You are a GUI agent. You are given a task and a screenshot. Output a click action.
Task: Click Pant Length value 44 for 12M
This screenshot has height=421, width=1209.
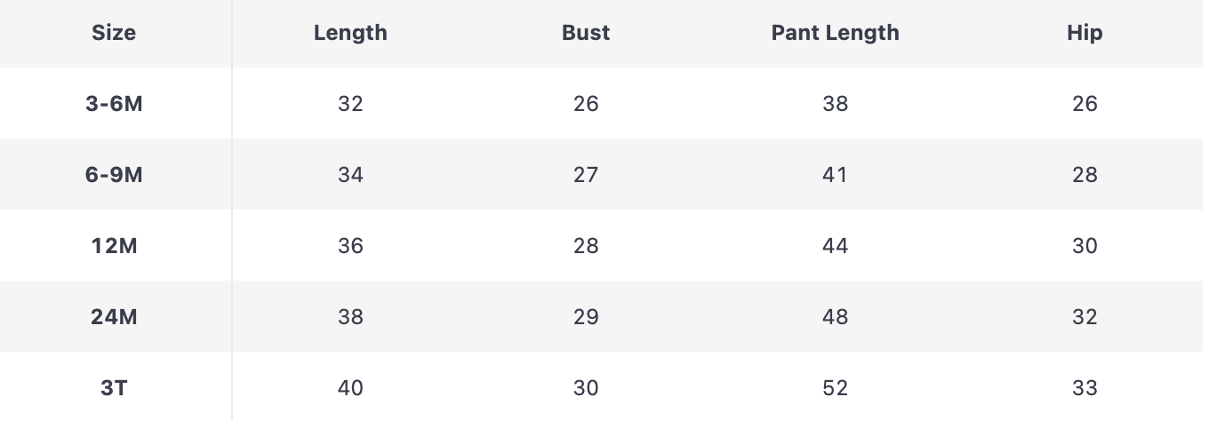coord(835,246)
